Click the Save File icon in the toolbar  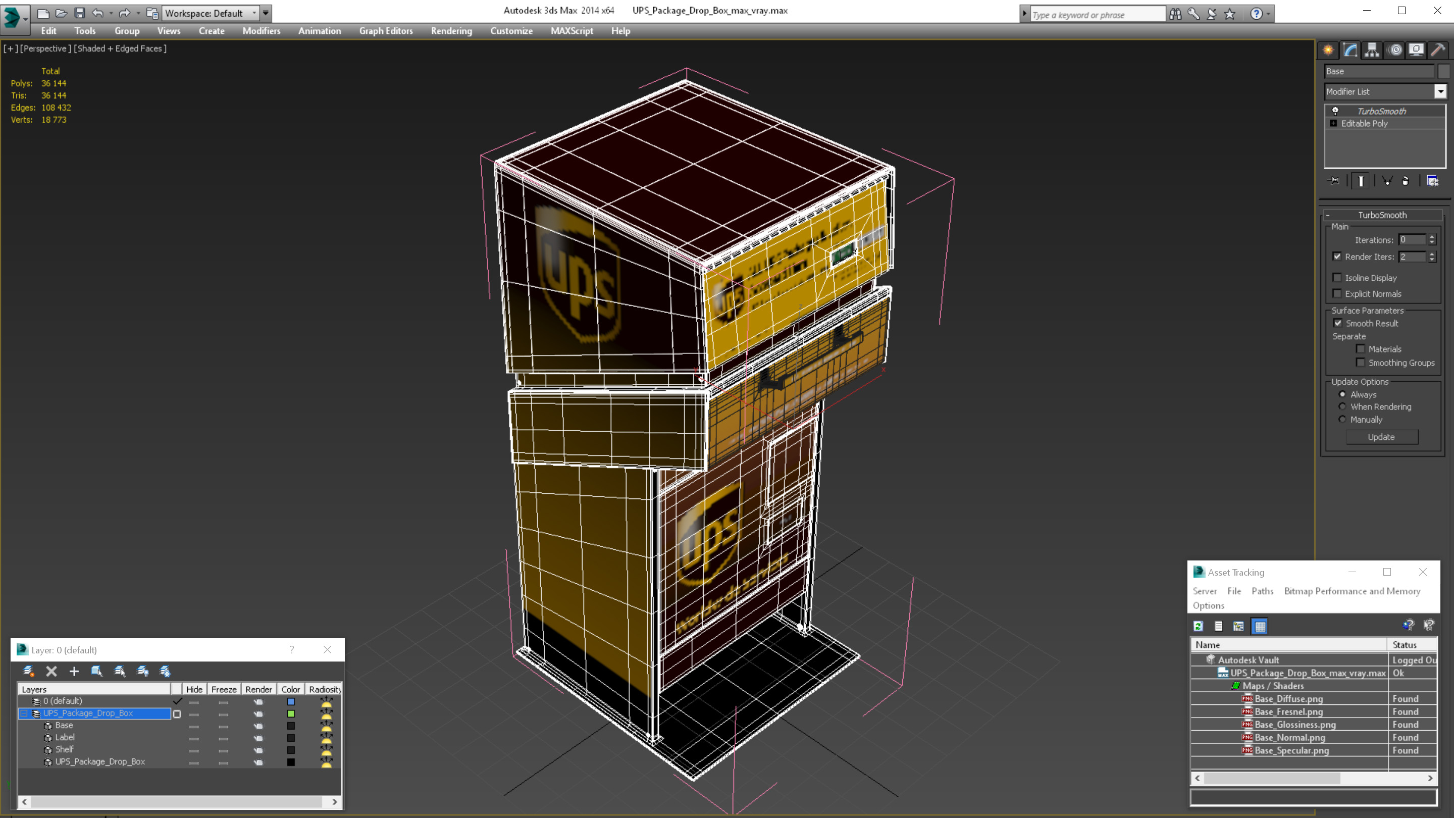80,13
